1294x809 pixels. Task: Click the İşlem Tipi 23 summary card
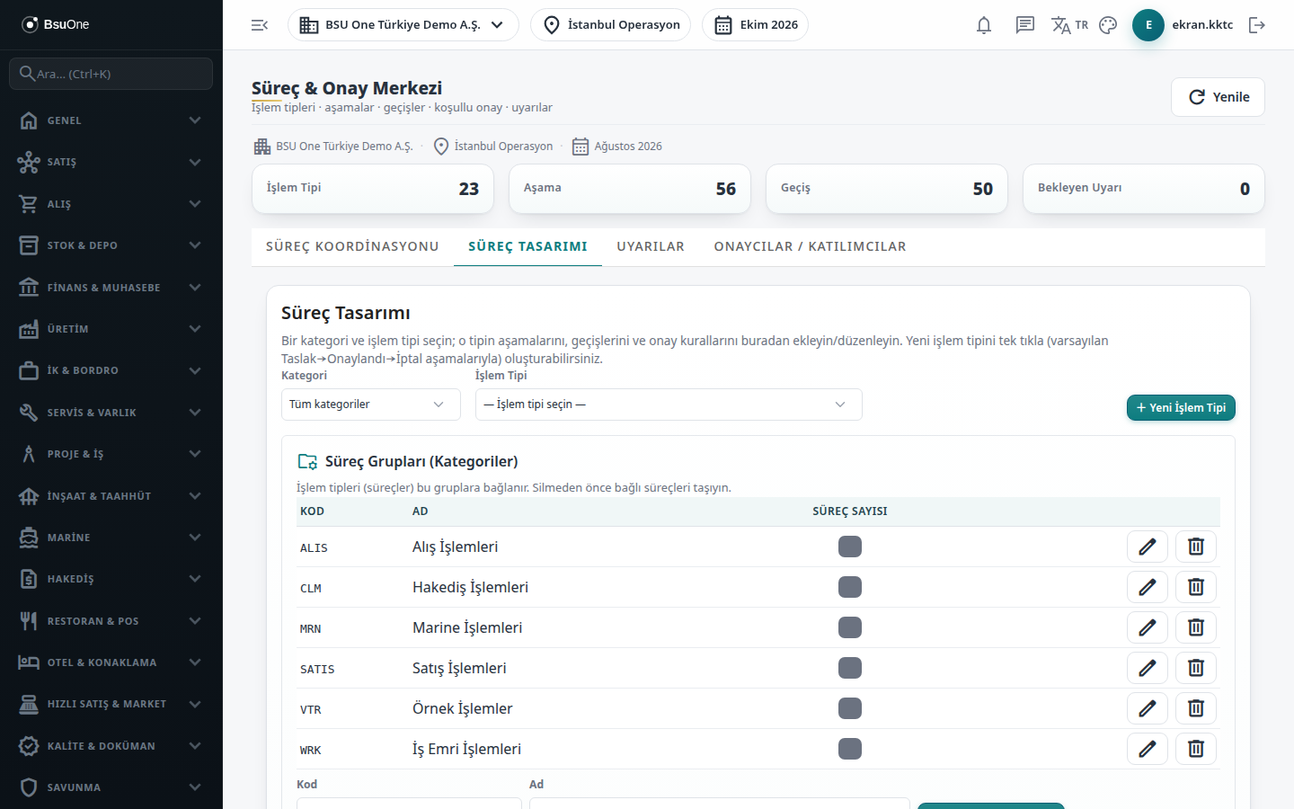point(373,189)
